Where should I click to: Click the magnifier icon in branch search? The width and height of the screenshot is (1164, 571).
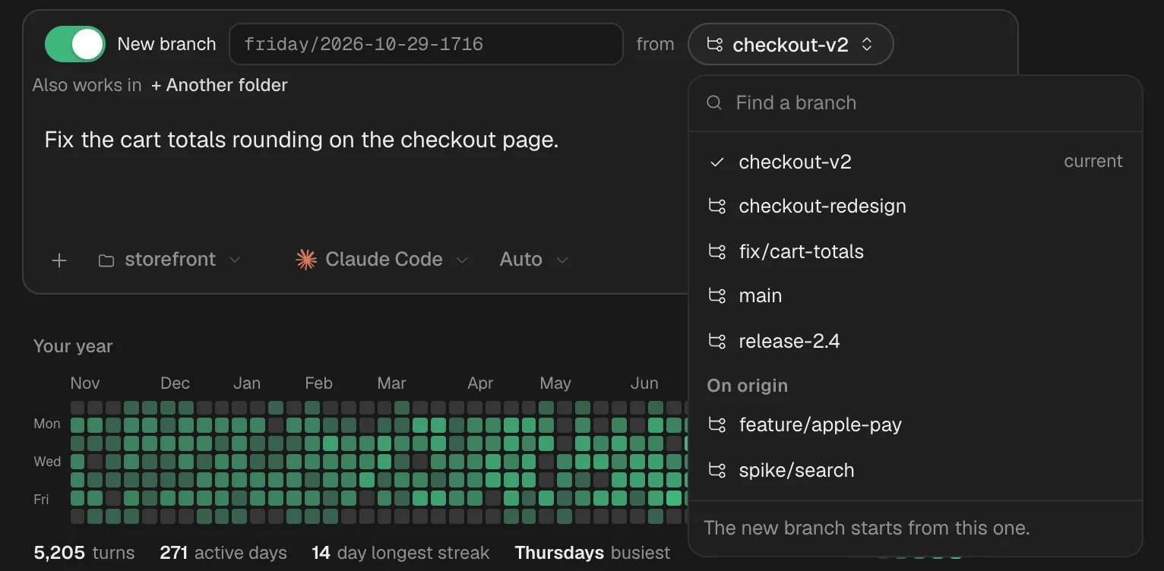[714, 103]
